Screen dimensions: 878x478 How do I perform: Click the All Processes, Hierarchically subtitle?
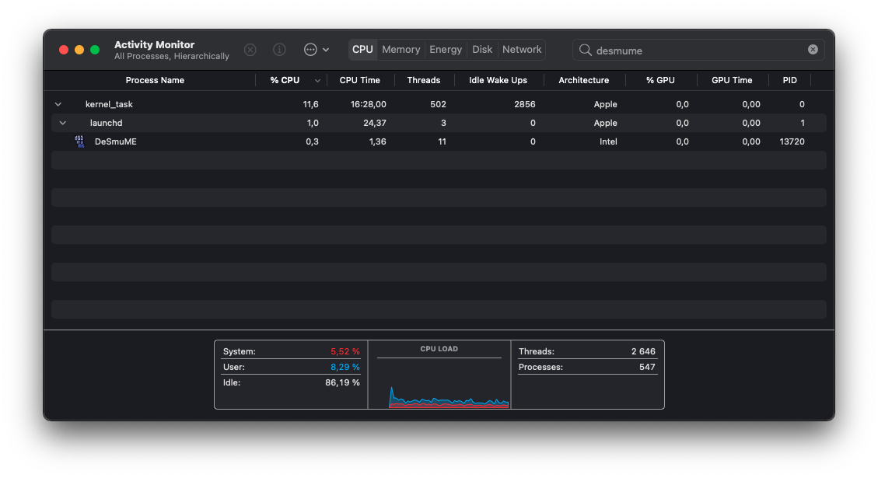(171, 57)
